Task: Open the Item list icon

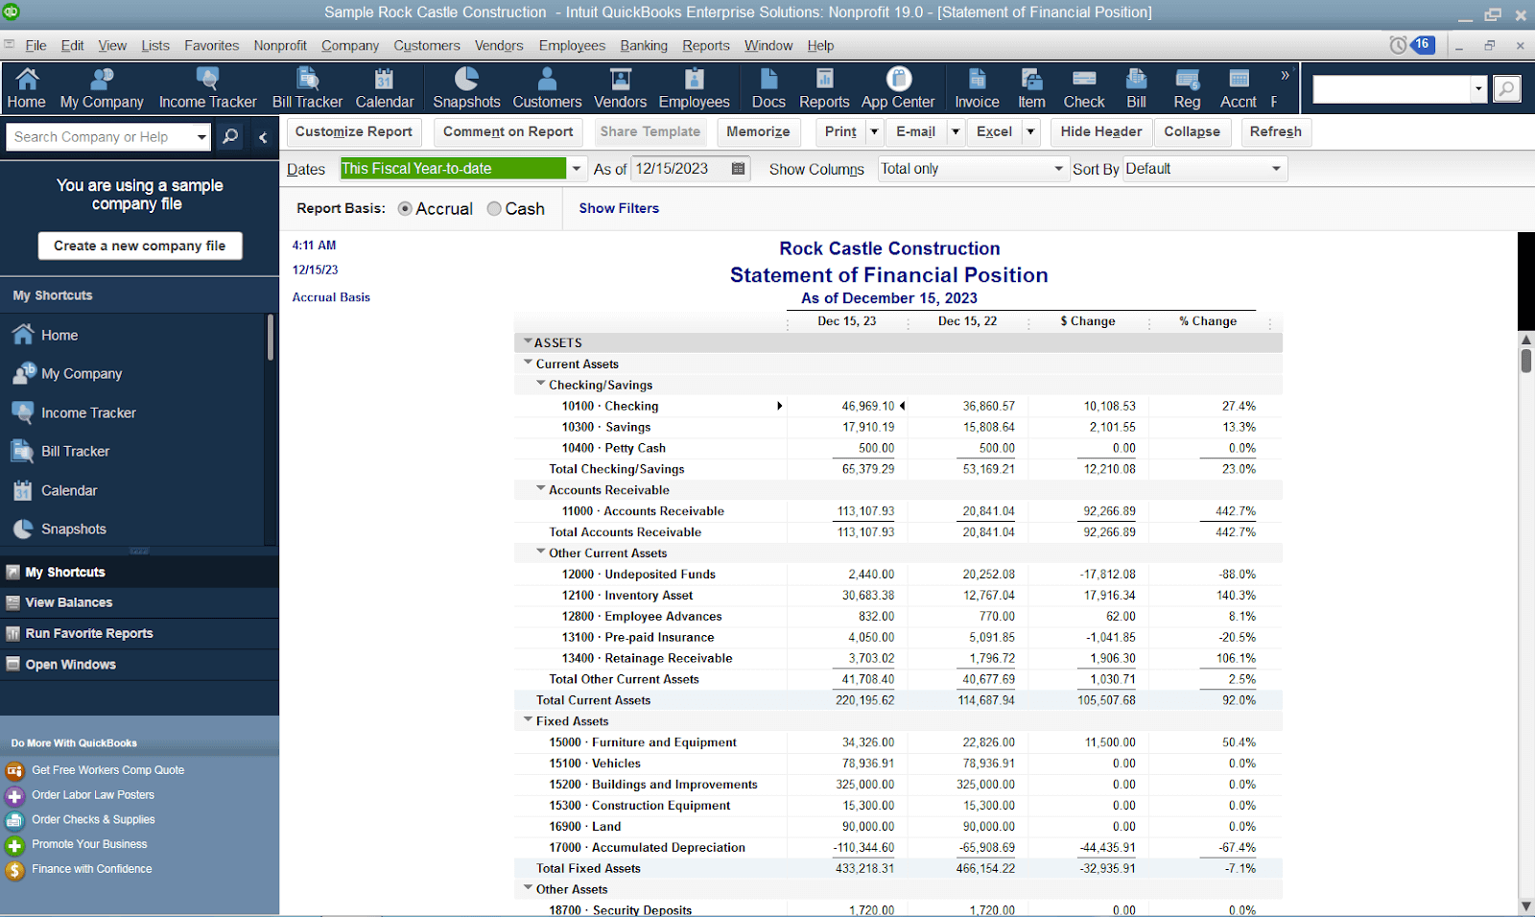Action: coord(1031,88)
